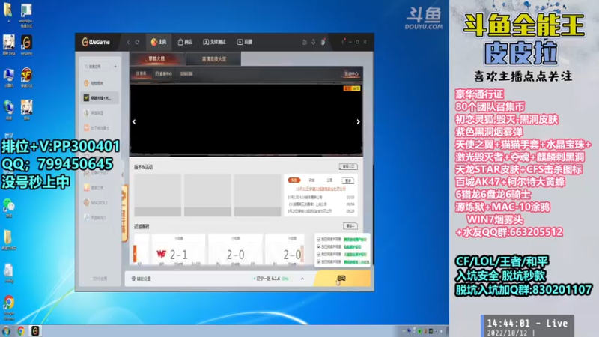This screenshot has width=599, height=337.
Task: Click the first icon in the header's right icon group
Action: pos(305,42)
